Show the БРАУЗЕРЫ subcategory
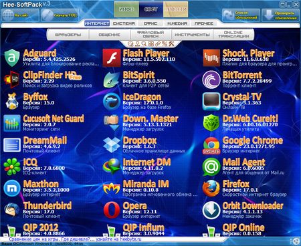 click(68, 35)
